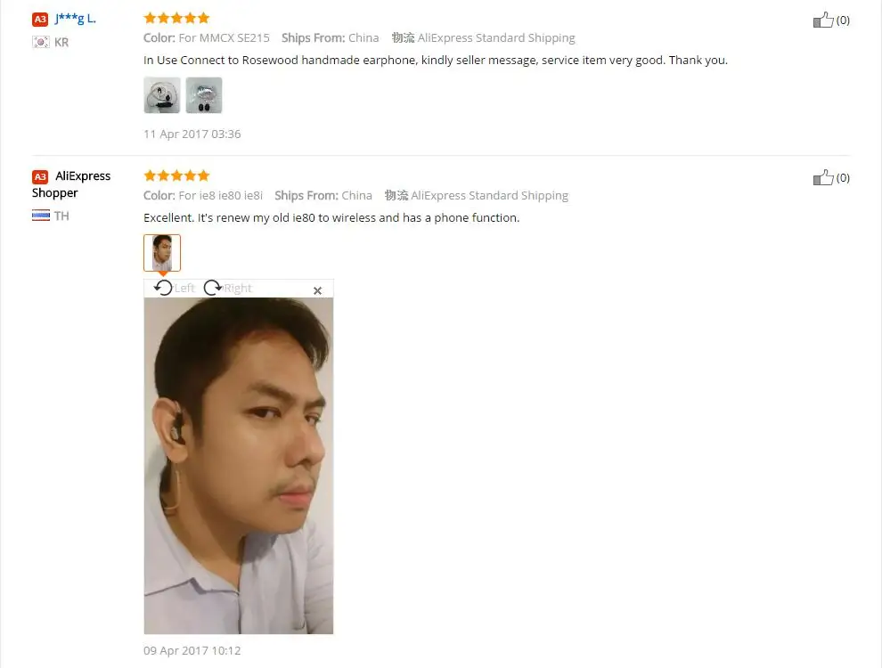Click the five-star rating of first review
Viewport: 882px width, 668px height.
coord(176,18)
